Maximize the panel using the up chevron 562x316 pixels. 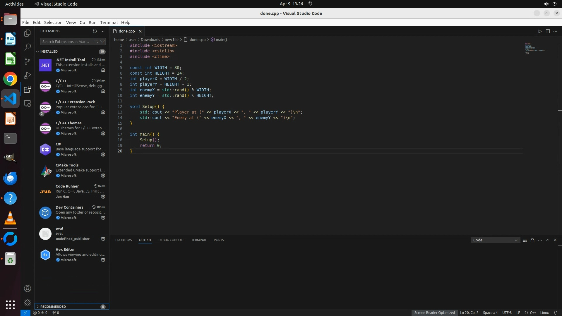pos(548,240)
